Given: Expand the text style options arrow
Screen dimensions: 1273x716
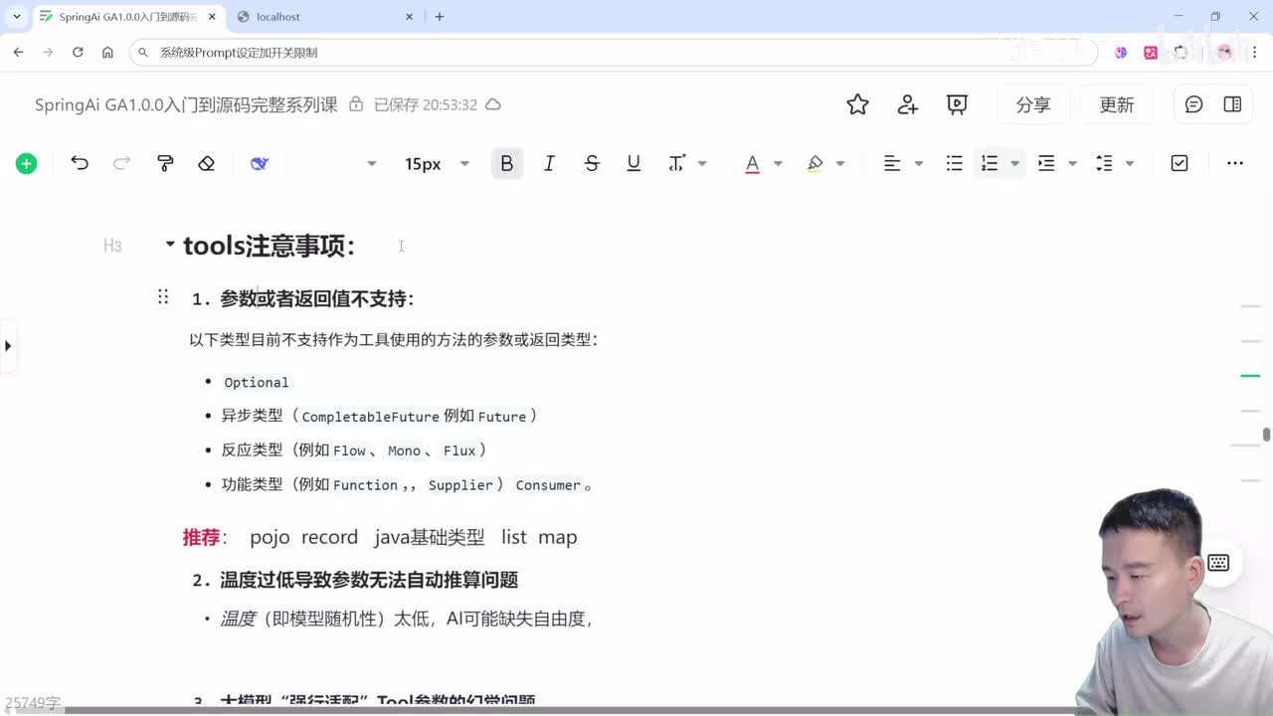Looking at the screenshot, I should (702, 163).
